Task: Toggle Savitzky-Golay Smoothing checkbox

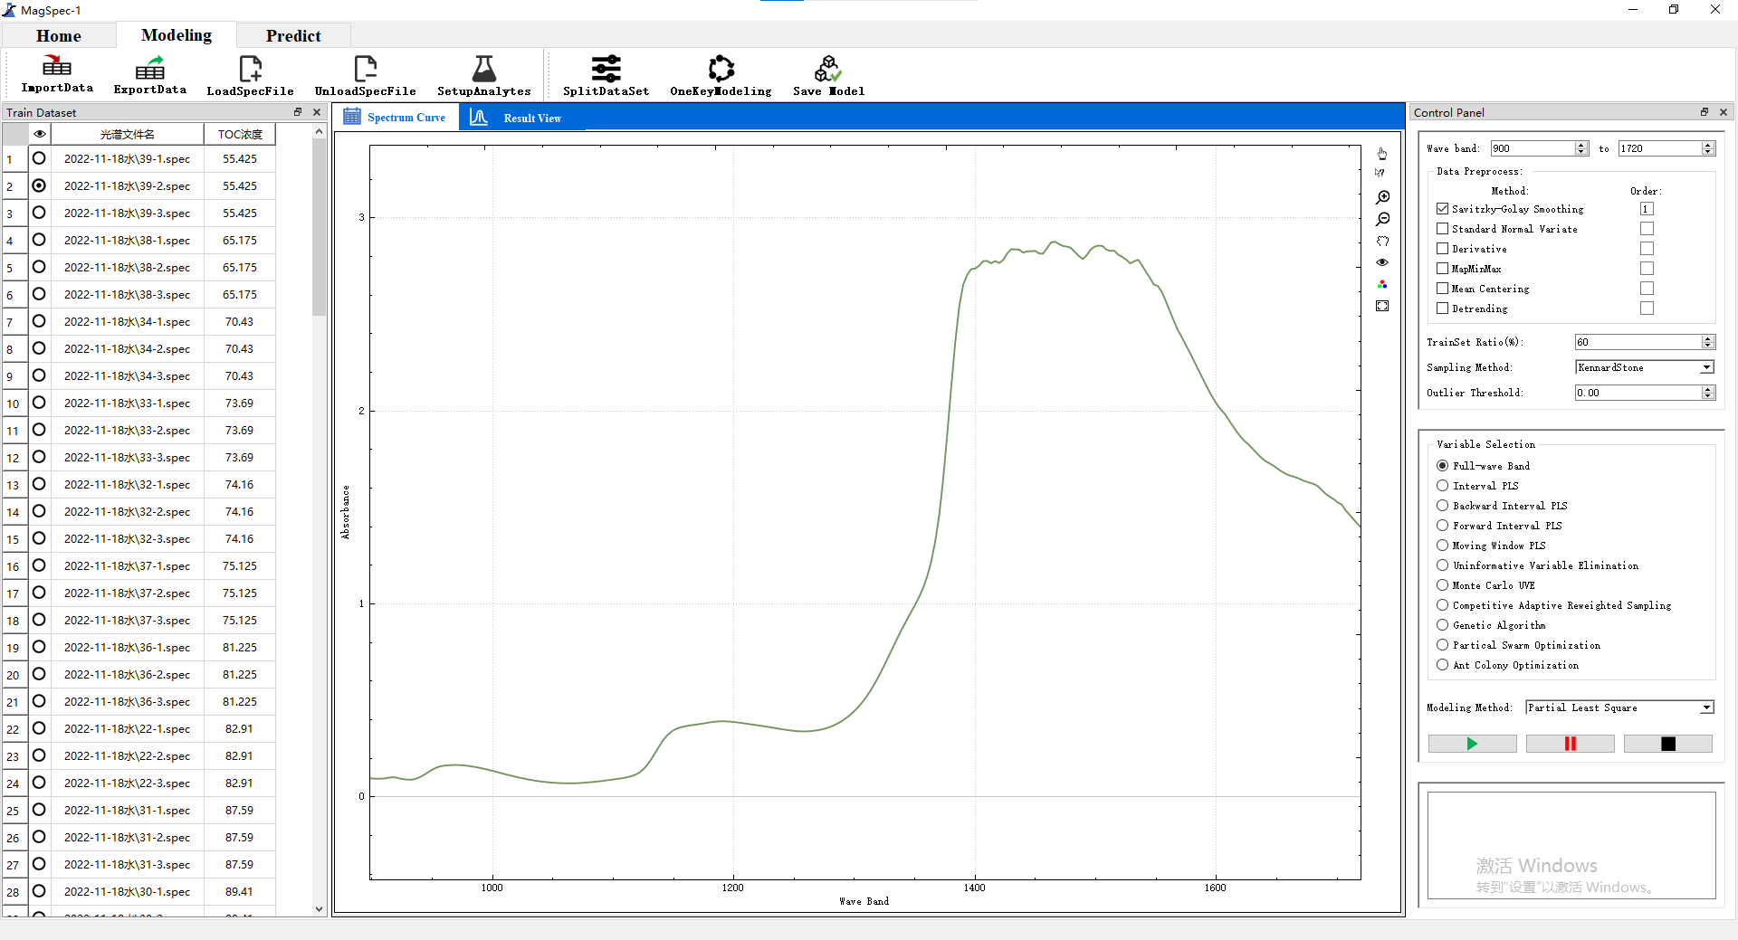Action: click(1443, 209)
